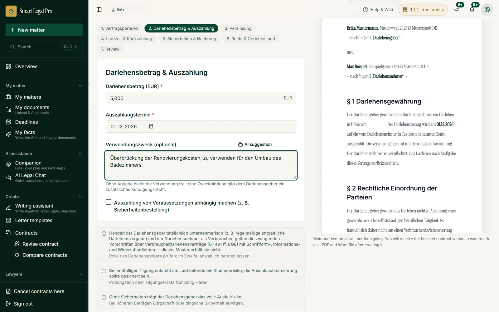
Task: Click the Smart Legal Pro scales logo
Action: click(11, 11)
